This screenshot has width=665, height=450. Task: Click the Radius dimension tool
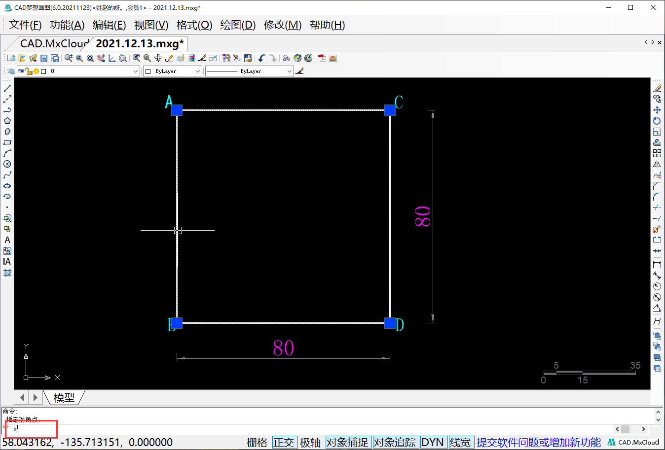pos(657,286)
